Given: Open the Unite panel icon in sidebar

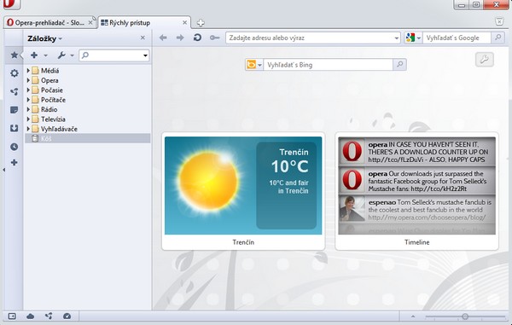Looking at the screenshot, I should 14,91.
